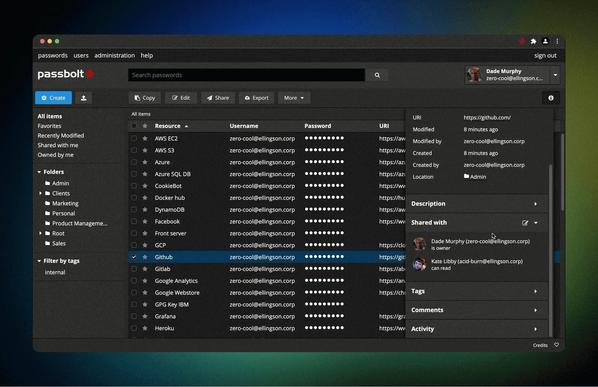Screen dimensions: 598x387
Task: Favorite the AWS EC2 star
Action: click(145, 138)
